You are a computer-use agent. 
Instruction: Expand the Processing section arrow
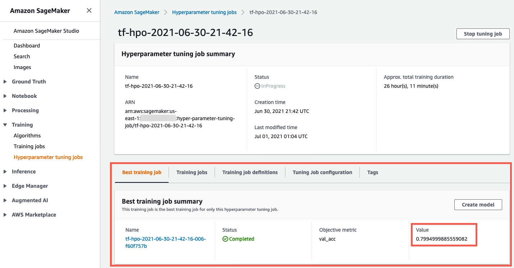coord(5,110)
